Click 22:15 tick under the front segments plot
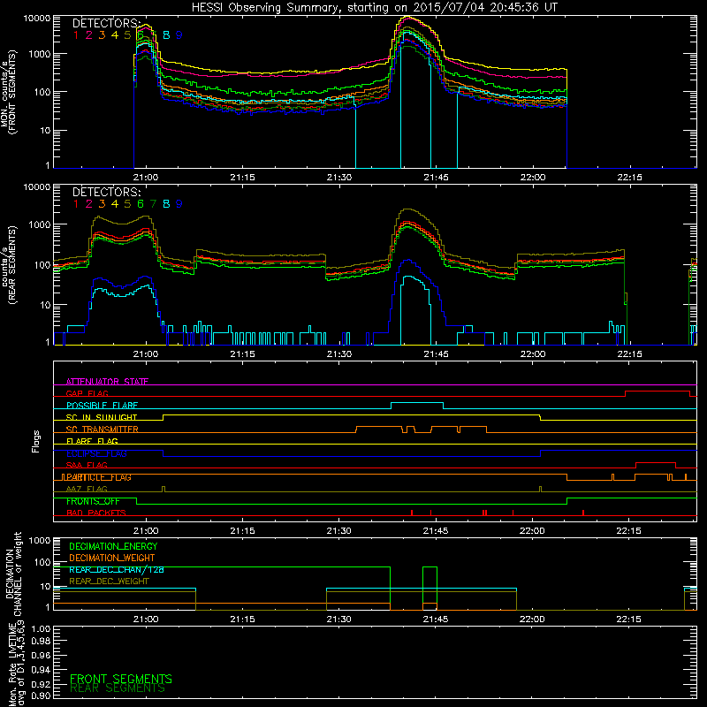Image resolution: width=707 pixels, height=707 pixels. click(629, 178)
